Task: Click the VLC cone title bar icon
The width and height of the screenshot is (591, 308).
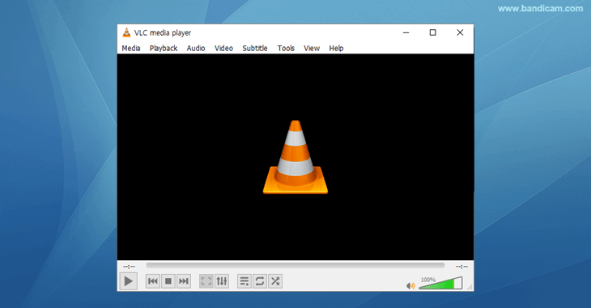Action: pyautogui.click(x=126, y=32)
